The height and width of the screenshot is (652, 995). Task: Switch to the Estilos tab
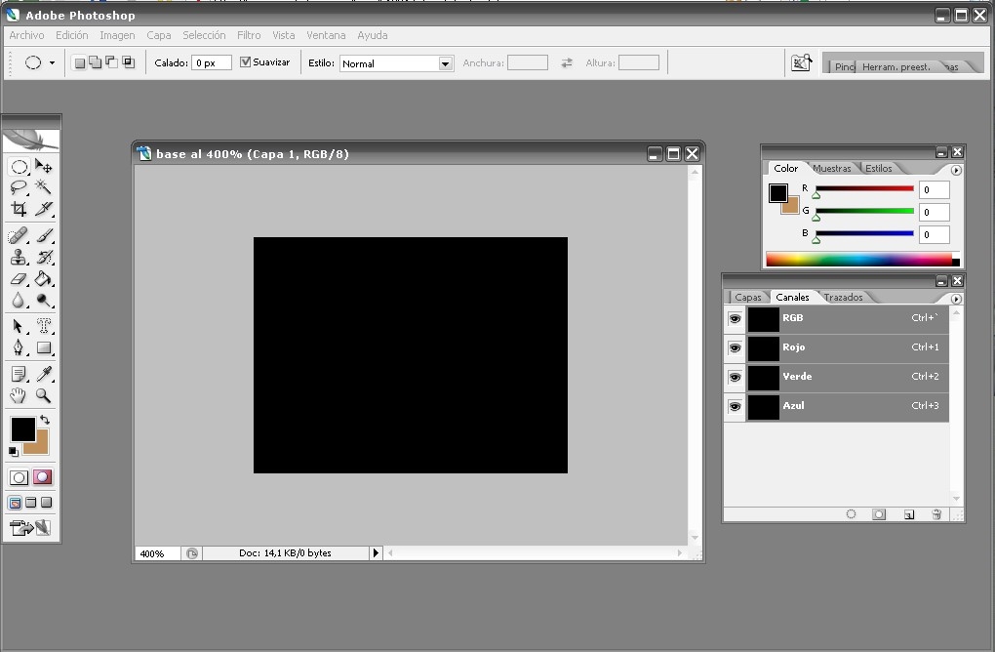click(x=879, y=168)
